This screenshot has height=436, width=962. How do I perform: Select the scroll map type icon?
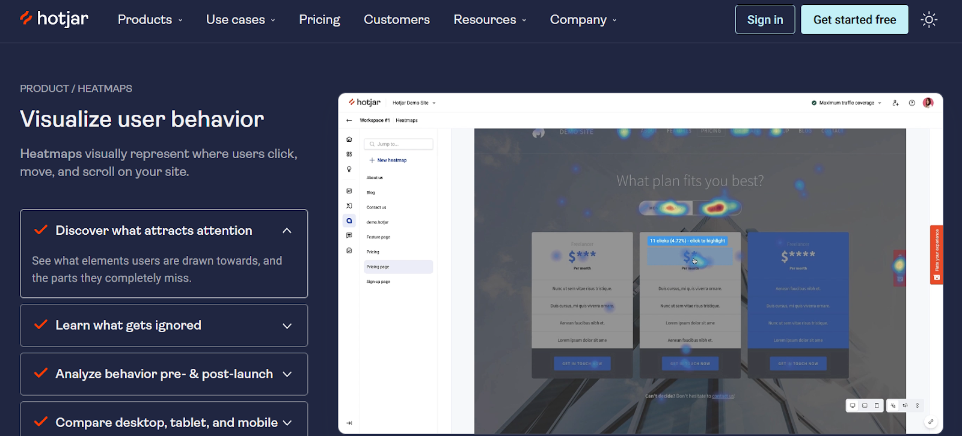(918, 405)
